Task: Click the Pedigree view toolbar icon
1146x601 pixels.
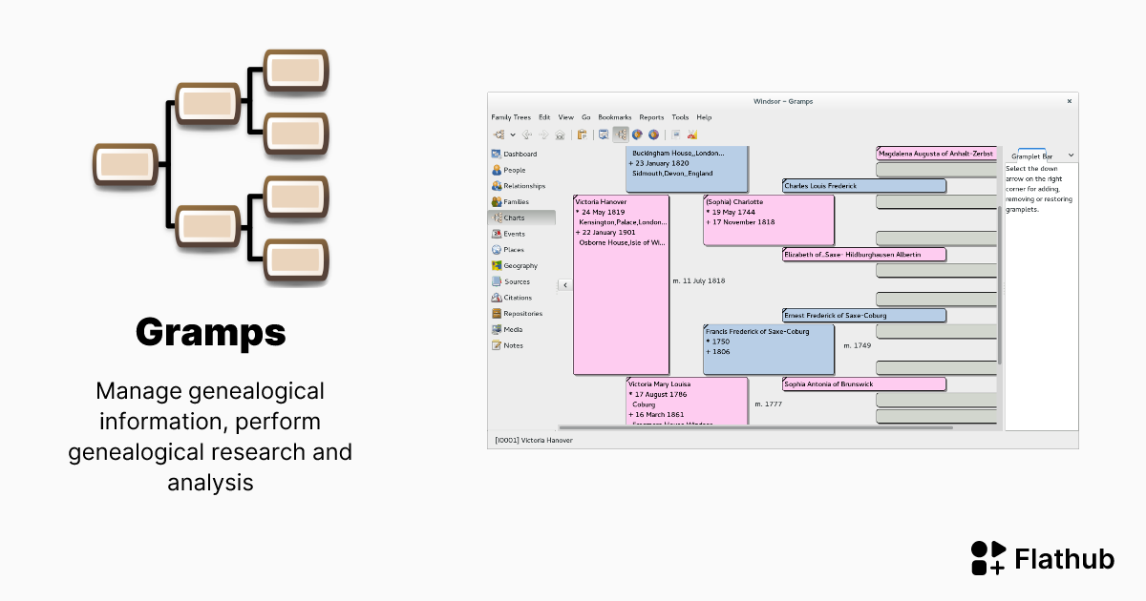Action: [620, 135]
